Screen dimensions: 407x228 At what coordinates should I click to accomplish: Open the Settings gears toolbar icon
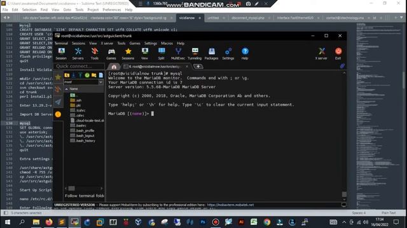228,54
